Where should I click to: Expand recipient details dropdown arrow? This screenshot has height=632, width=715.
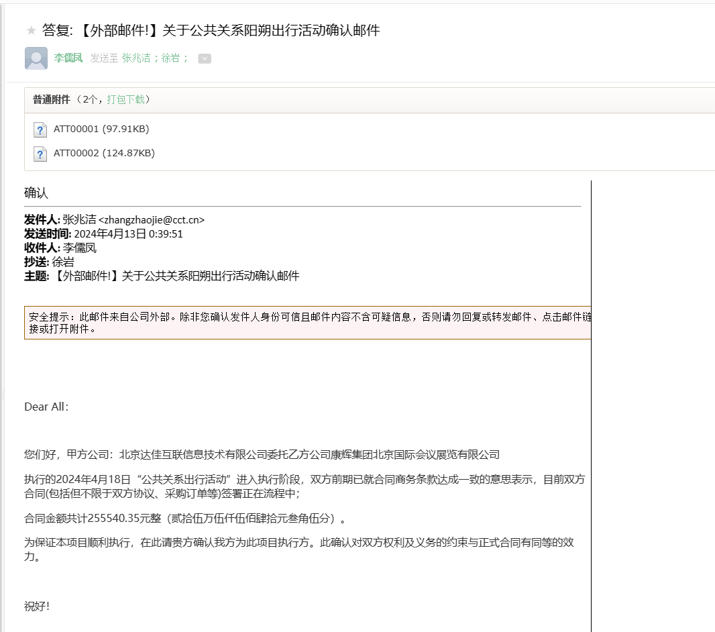click(205, 58)
